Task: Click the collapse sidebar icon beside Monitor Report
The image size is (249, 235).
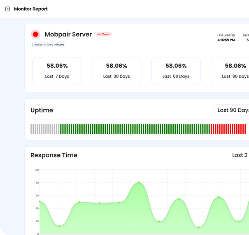Action: pyautogui.click(x=7, y=9)
